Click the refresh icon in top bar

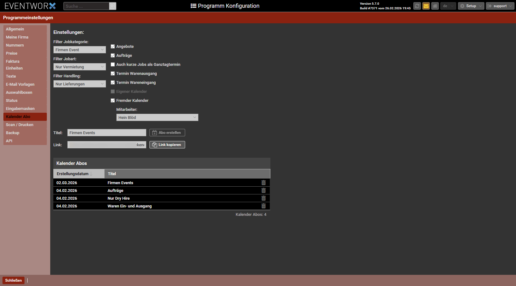coord(417,6)
